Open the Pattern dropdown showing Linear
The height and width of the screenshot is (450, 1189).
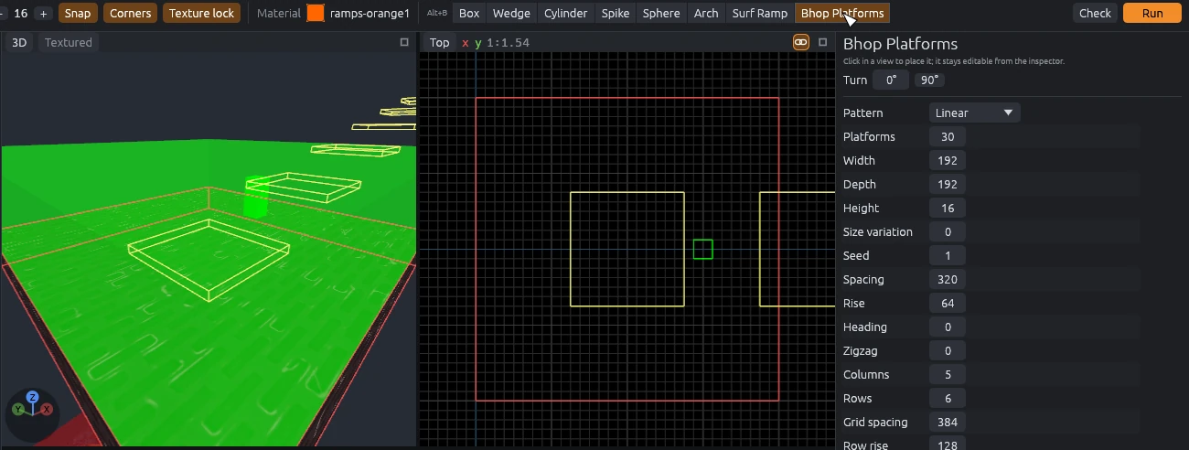point(975,112)
